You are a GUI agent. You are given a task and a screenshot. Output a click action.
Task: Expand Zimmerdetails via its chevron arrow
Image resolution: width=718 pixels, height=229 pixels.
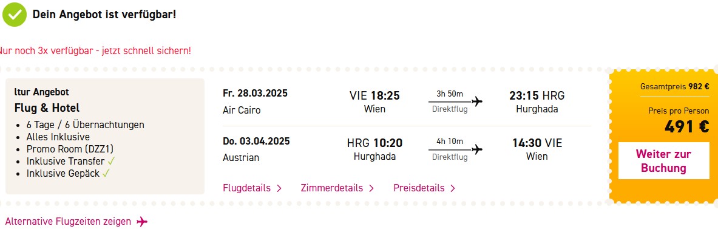(x=371, y=188)
